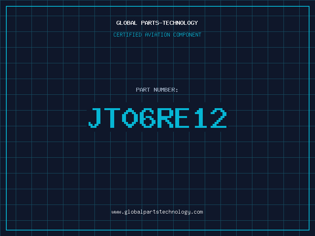315x236 pixels.
Task: Select the part number JT06RE12
Action: pos(158,118)
